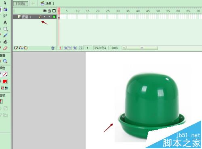Click the Swap Colors button
This screenshot has height=149, width=202.
point(6,88)
